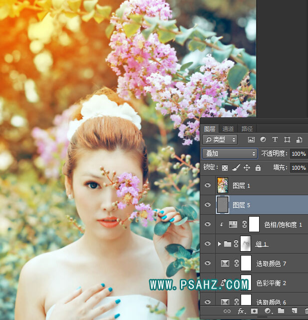Click the link layers icon
Image resolution: width=308 pixels, height=320 pixels.
coord(228,311)
